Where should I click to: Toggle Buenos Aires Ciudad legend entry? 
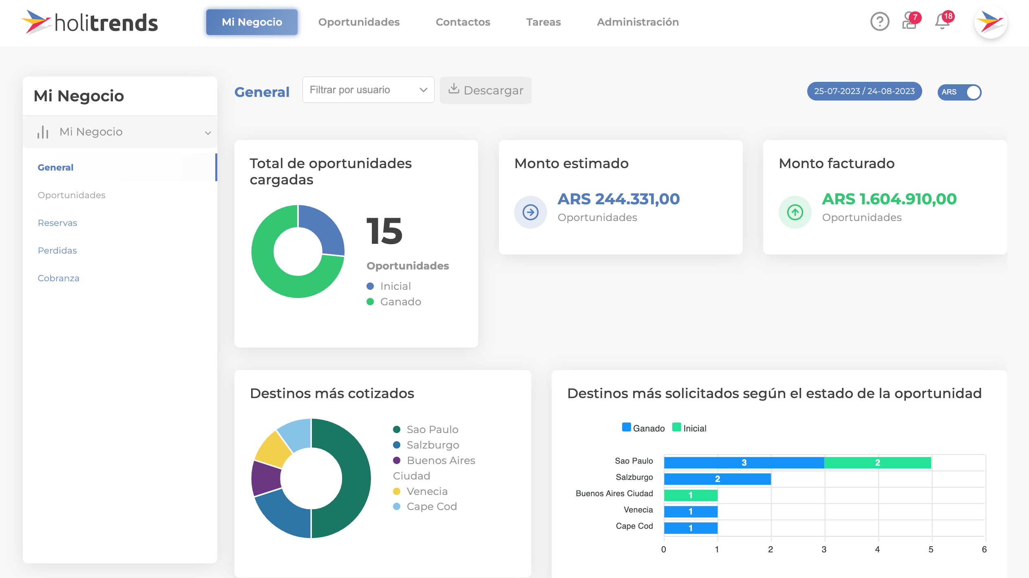pyautogui.click(x=434, y=468)
